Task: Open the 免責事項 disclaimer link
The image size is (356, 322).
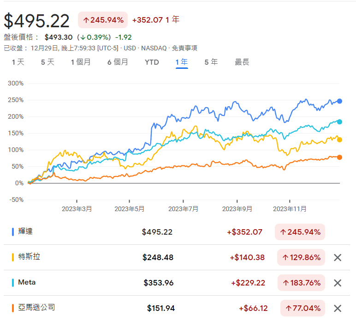Action: tap(184, 48)
